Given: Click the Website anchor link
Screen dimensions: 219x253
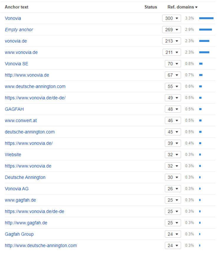Looking at the screenshot, I should (x=13, y=155).
